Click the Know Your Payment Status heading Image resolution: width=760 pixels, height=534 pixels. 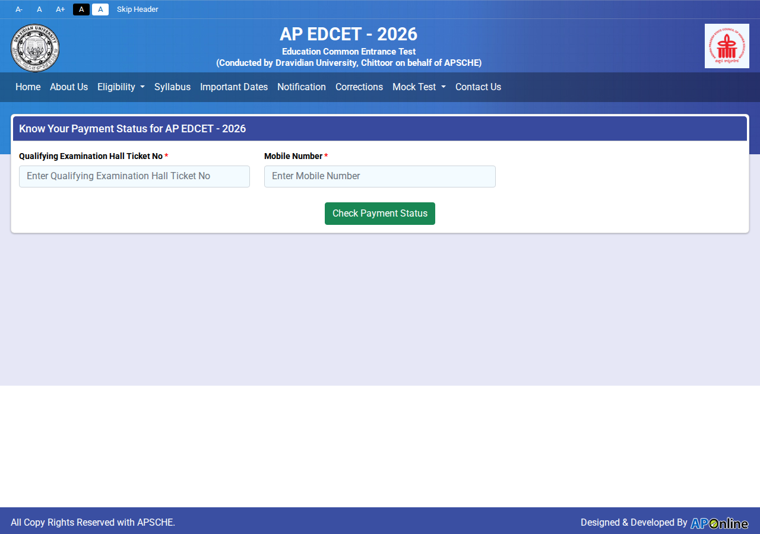(132, 129)
